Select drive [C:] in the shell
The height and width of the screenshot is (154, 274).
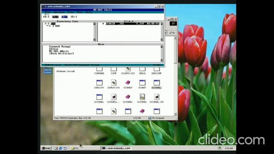pyautogui.click(x=55, y=17)
